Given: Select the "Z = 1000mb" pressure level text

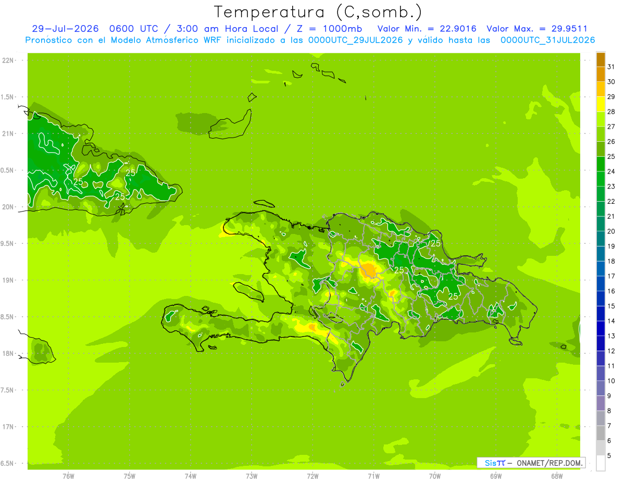Looking at the screenshot, I should [329, 29].
